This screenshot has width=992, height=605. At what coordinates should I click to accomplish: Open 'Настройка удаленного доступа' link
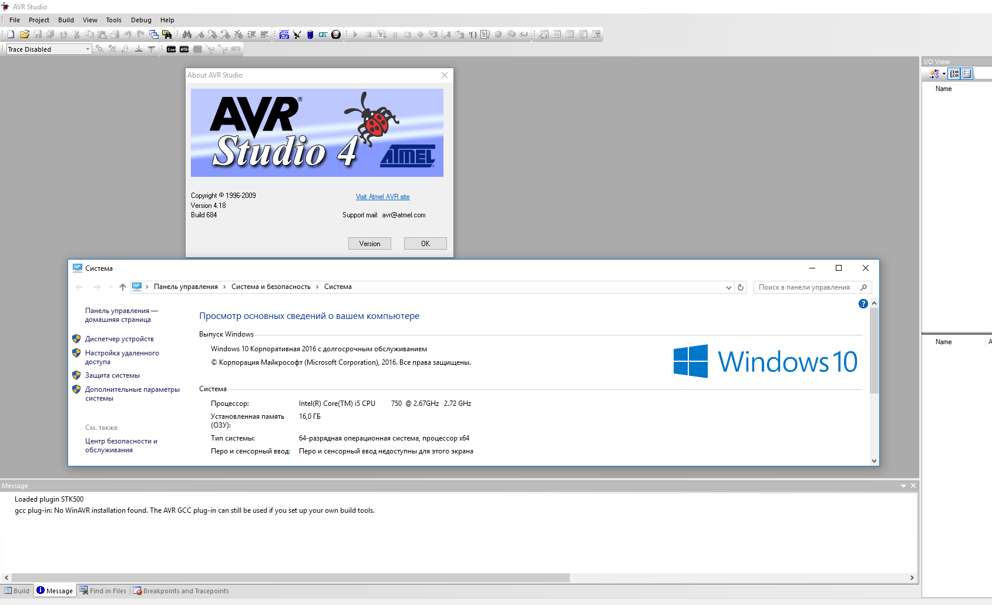coord(122,357)
